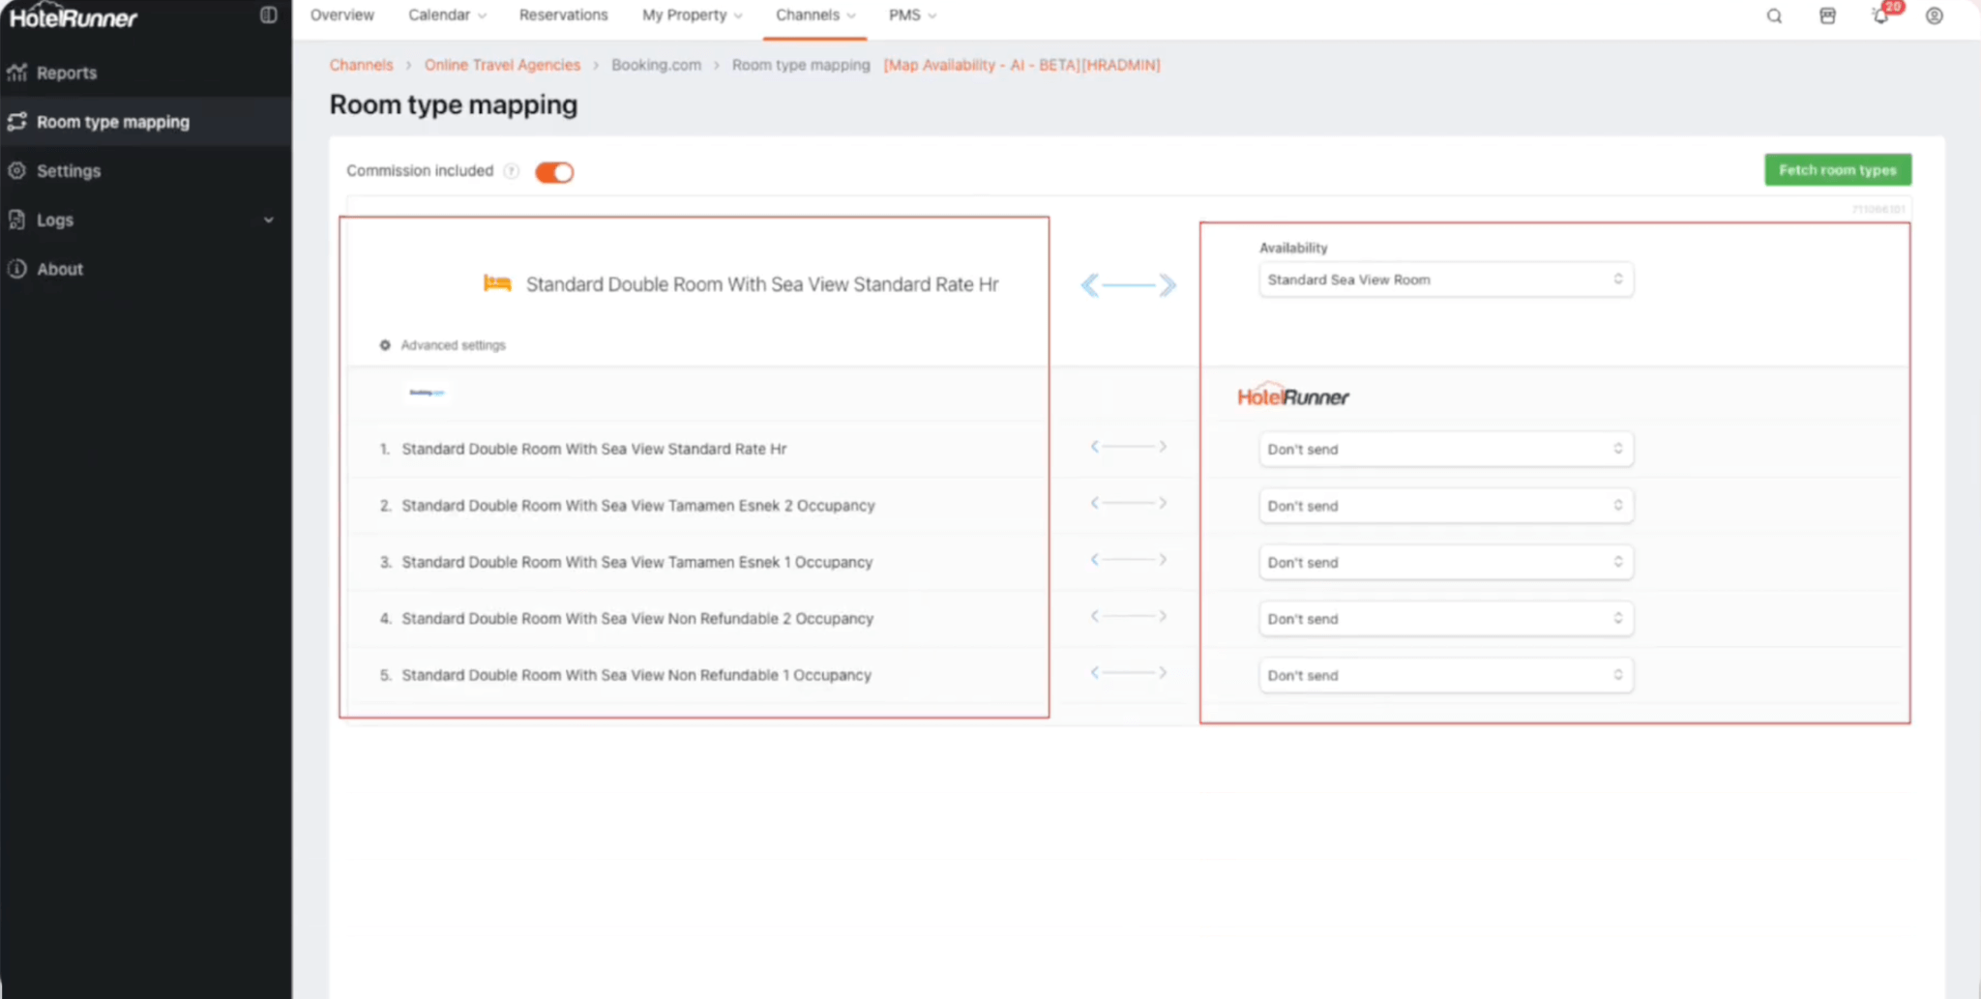This screenshot has height=999, width=1981.
Task: Open Don't send dropdown for rate 5
Action: tap(1445, 675)
